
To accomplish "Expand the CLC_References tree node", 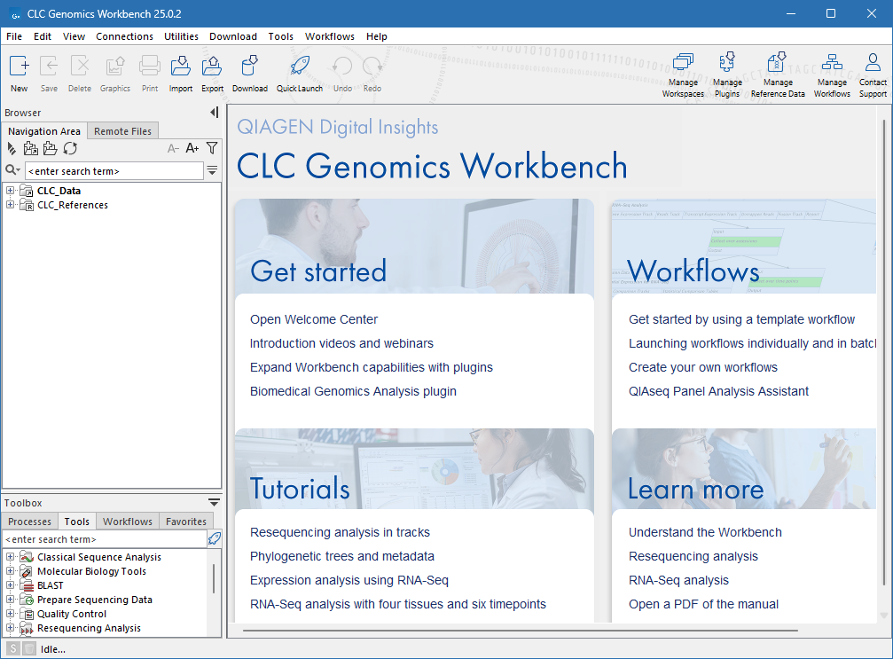I will (10, 205).
